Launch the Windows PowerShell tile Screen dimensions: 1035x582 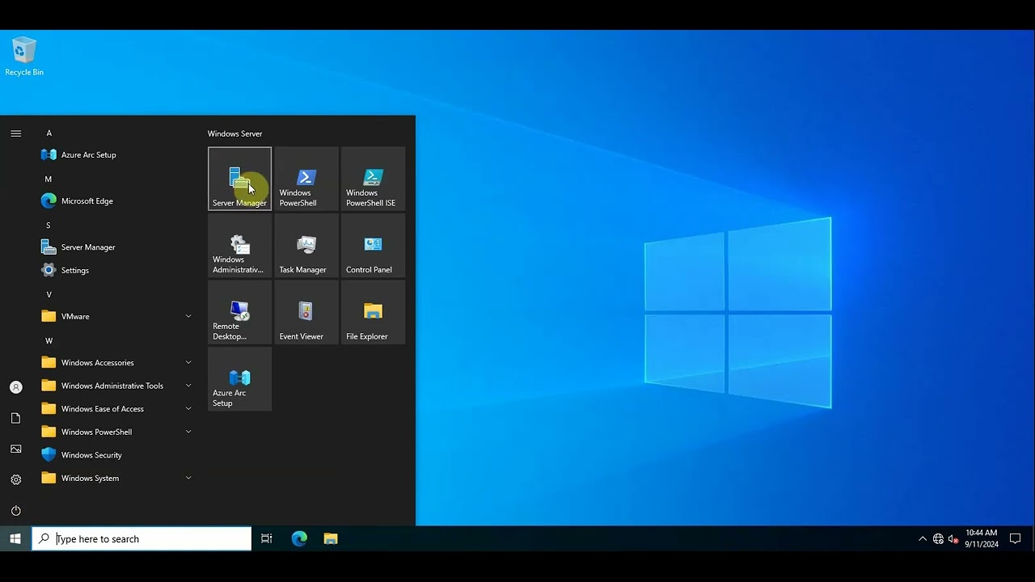(x=306, y=179)
